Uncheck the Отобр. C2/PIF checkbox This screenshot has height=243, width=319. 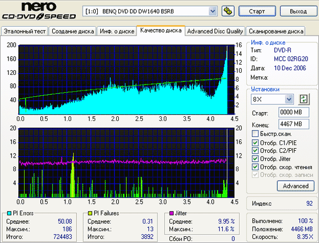pos(255,151)
